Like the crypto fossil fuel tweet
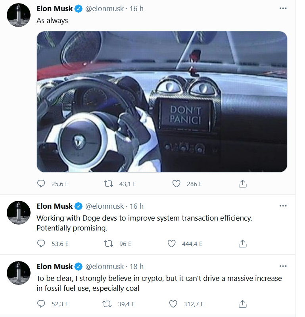This screenshot has height=317, width=305. [x=173, y=304]
